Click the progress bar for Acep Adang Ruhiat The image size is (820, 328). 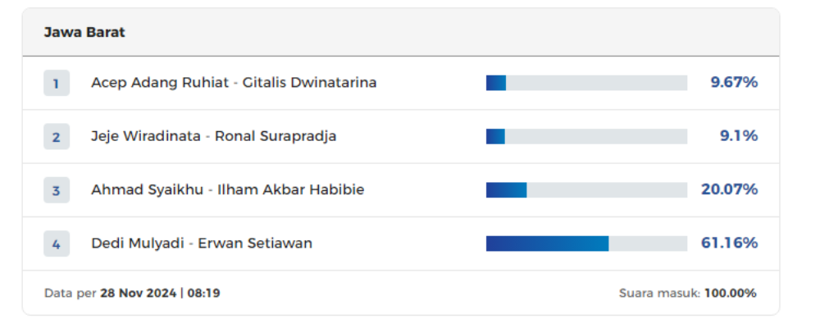pyautogui.click(x=586, y=83)
